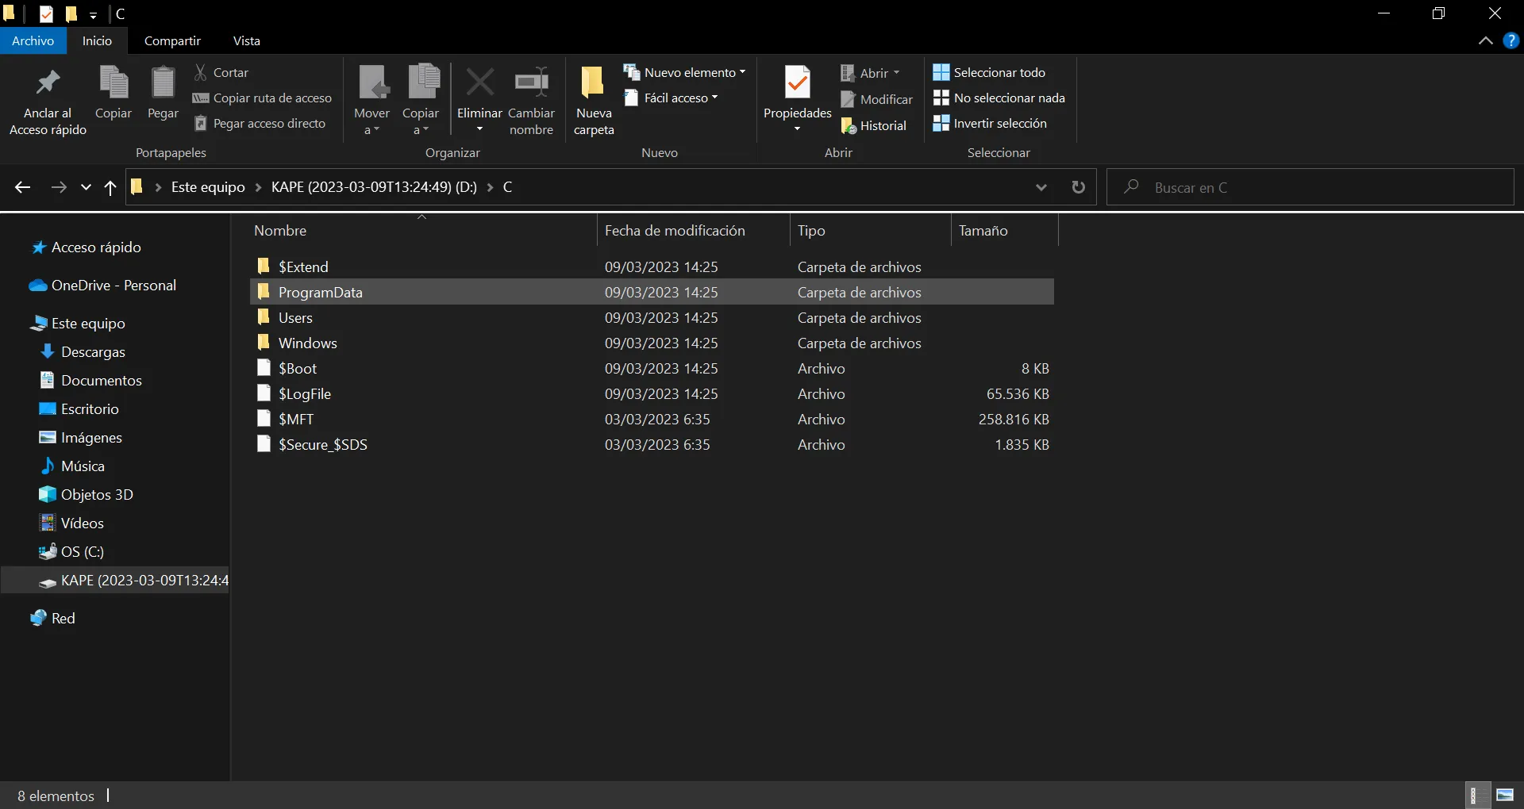The image size is (1524, 809).
Task: Switch to the Vista ribbon tab
Action: 247,40
